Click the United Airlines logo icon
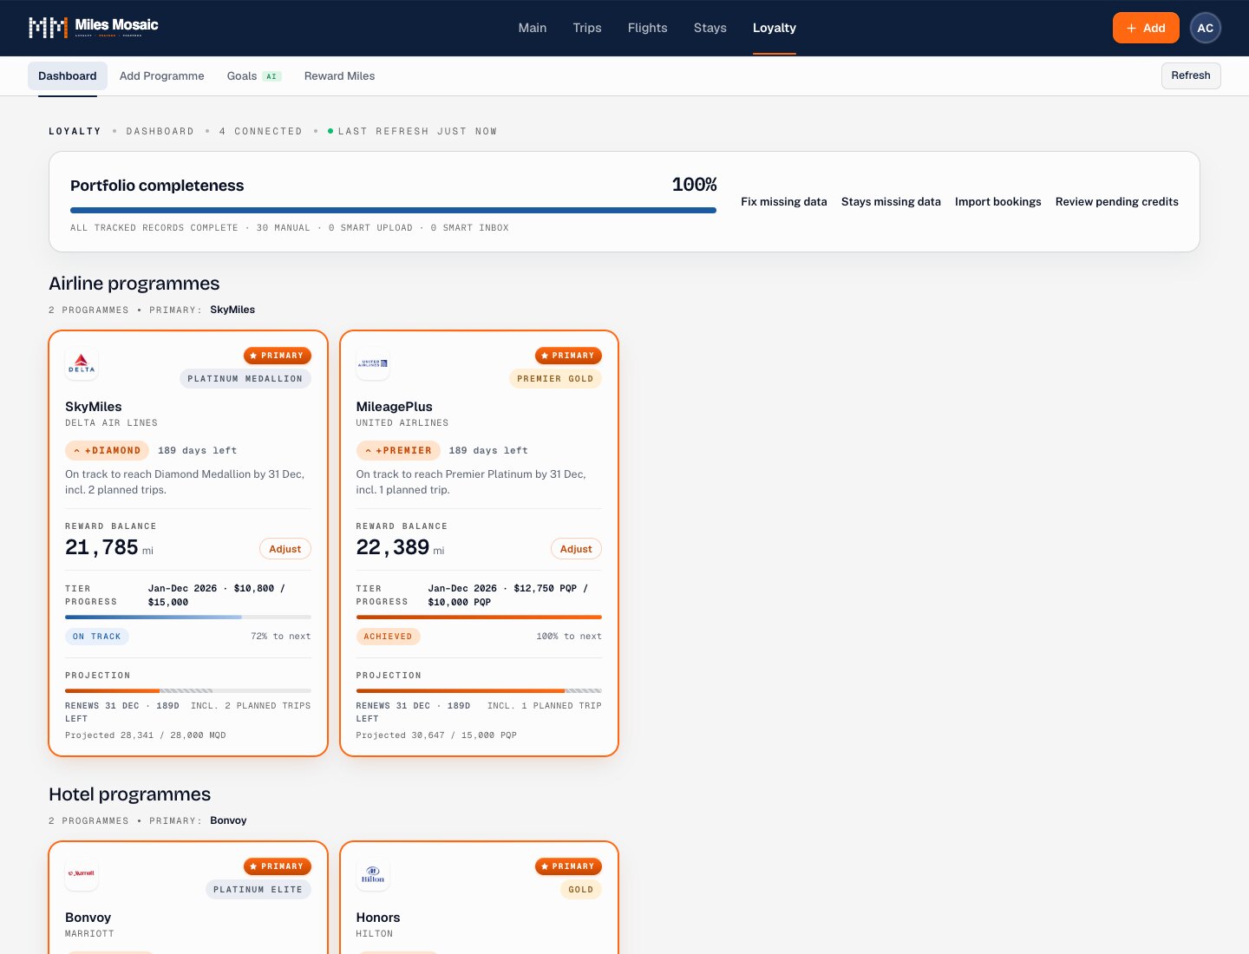The height and width of the screenshot is (954, 1249). [x=373, y=364]
